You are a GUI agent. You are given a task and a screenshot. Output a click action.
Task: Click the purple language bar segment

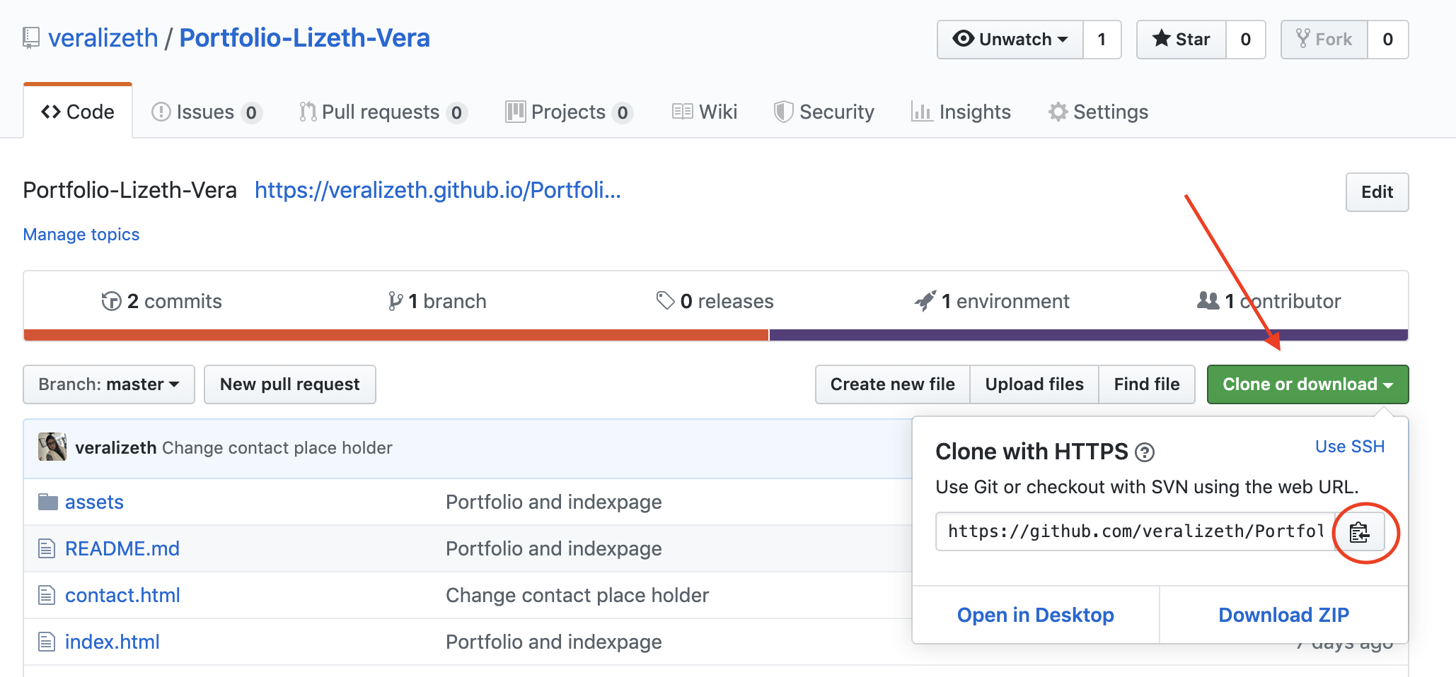pyautogui.click(x=1088, y=335)
